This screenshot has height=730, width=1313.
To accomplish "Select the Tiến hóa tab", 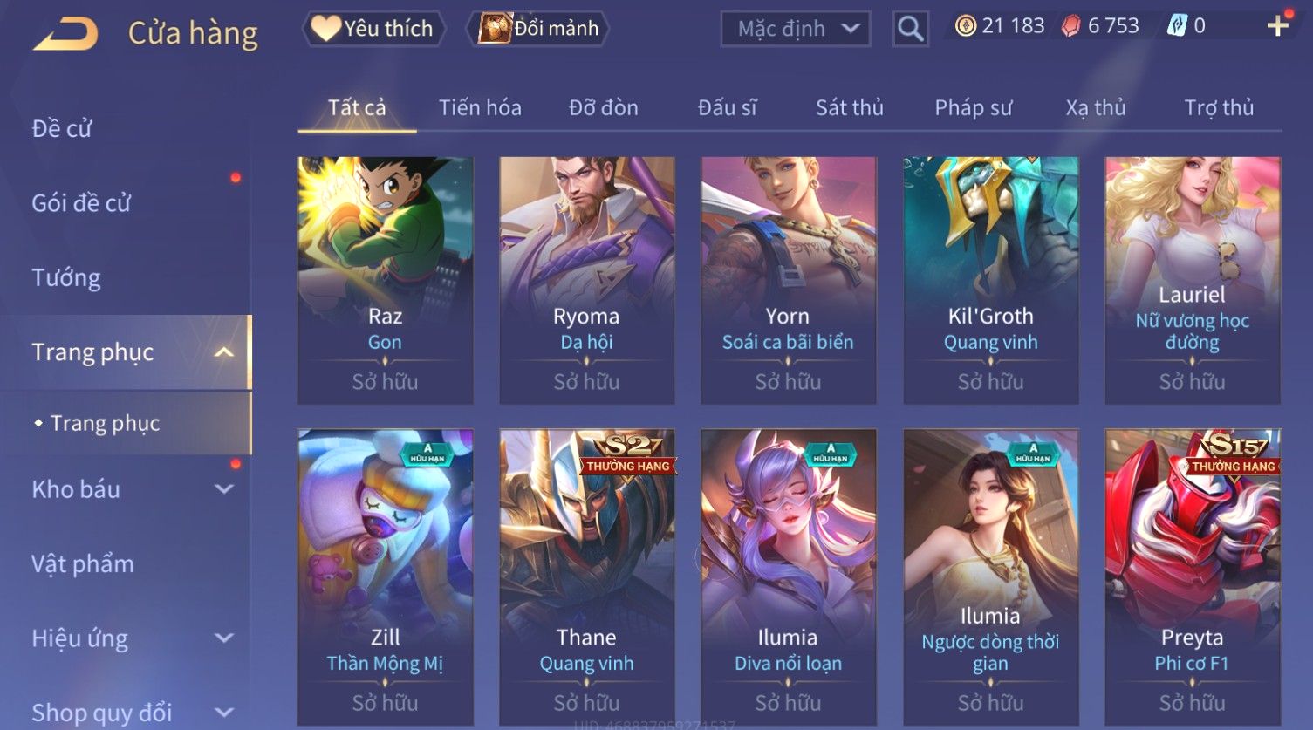I will 480,107.
